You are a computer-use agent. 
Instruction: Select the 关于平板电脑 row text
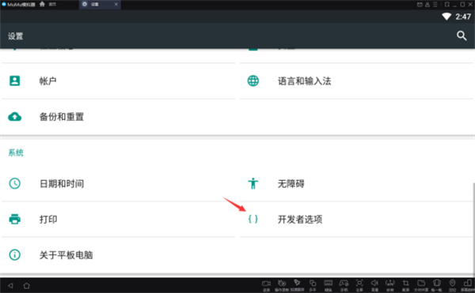pyautogui.click(x=66, y=255)
